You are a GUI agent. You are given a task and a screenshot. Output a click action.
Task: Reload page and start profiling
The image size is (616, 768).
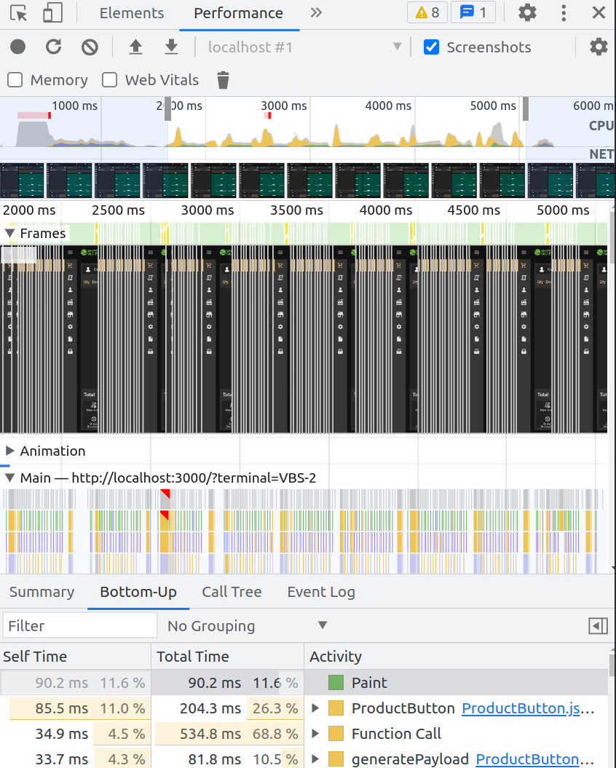coord(53,47)
